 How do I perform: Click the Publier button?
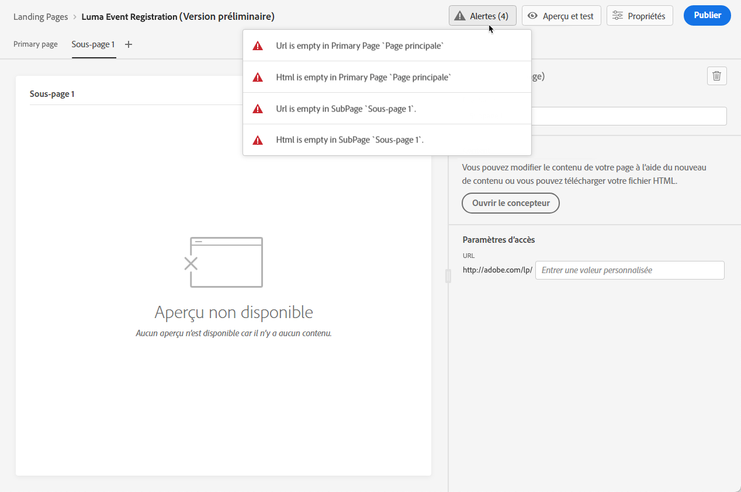(707, 15)
